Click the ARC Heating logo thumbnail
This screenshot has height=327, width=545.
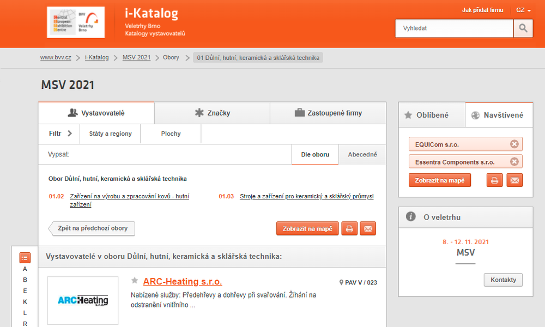tap(83, 301)
